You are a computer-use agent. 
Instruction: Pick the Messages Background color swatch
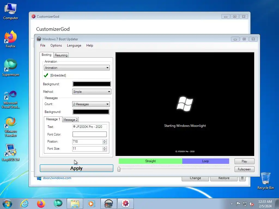pos(91,112)
